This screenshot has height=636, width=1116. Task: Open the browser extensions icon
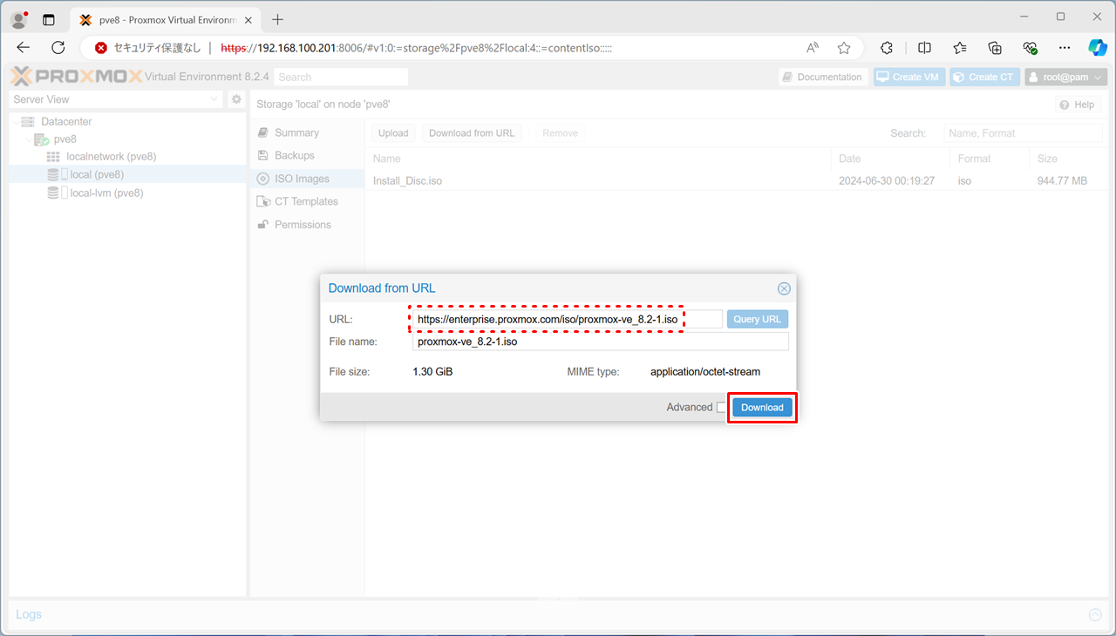[887, 48]
